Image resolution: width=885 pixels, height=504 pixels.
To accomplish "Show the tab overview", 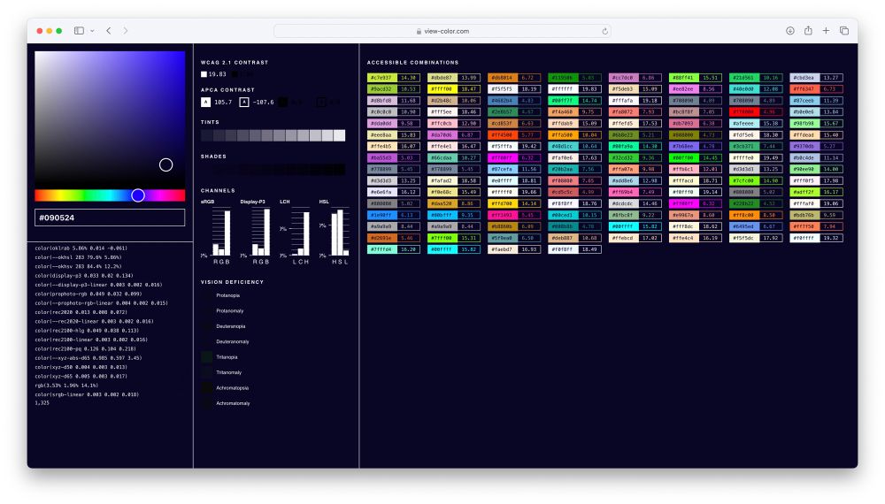I will [x=844, y=30].
